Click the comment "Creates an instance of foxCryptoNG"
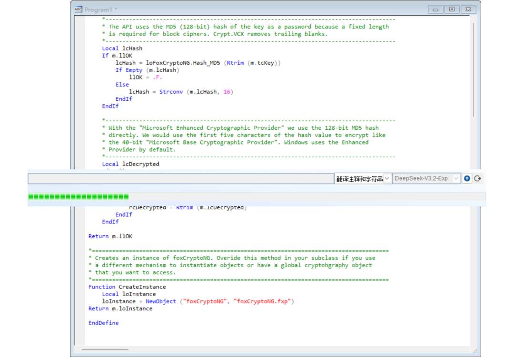514x357 pixels. point(232,258)
